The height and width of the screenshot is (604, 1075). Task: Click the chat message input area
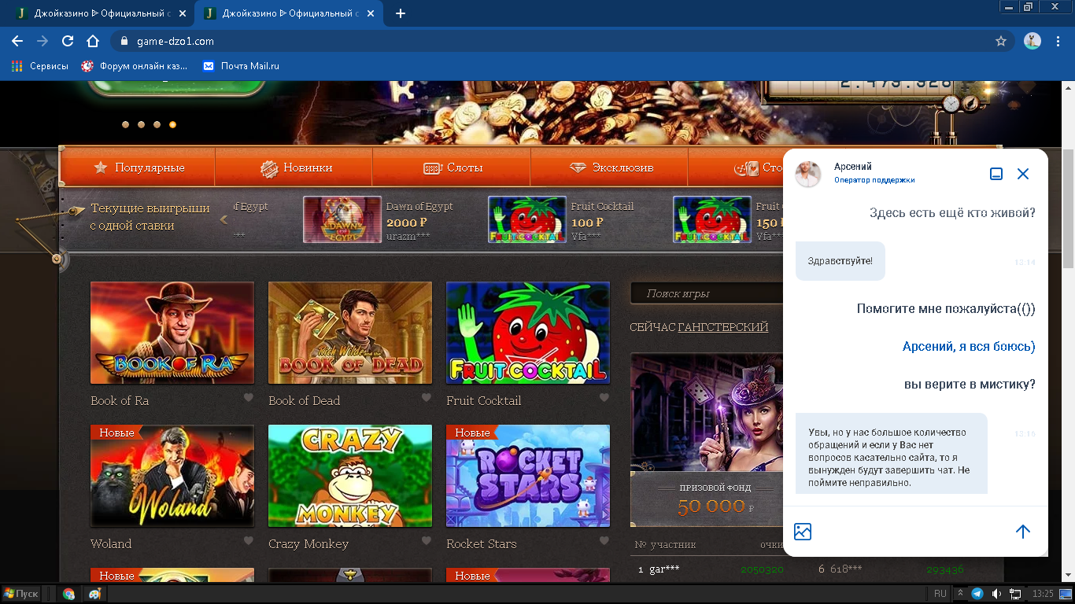click(913, 532)
